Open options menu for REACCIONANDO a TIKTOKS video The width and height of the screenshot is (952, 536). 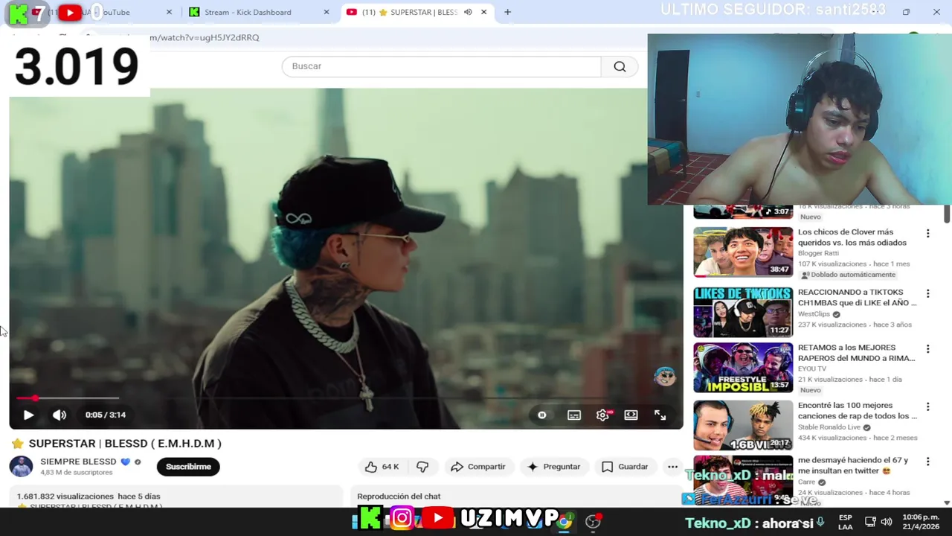coord(927,294)
